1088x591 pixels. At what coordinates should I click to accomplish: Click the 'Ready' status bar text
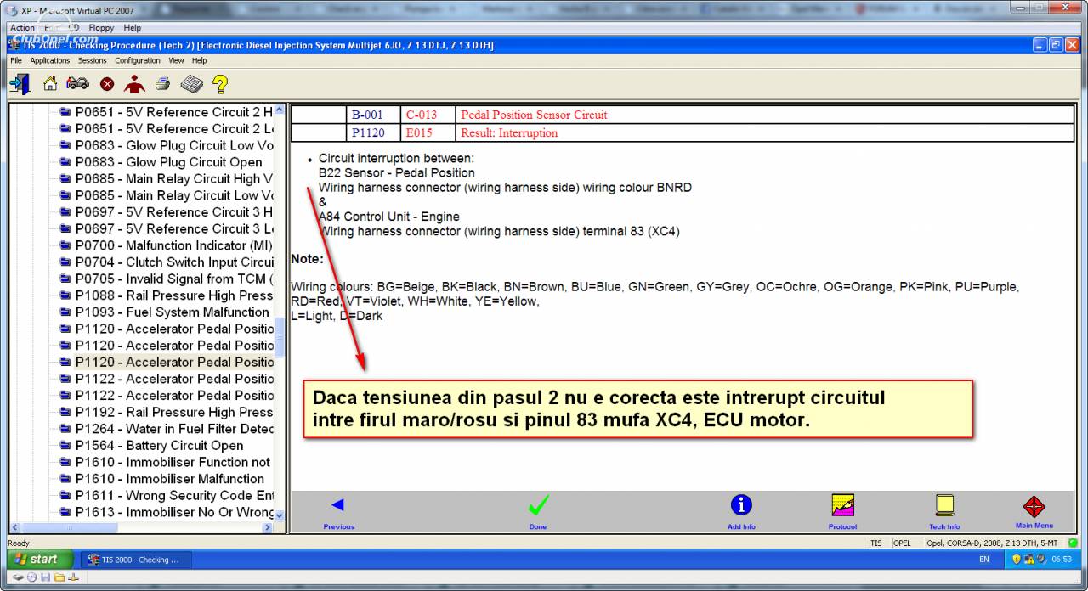[19, 543]
